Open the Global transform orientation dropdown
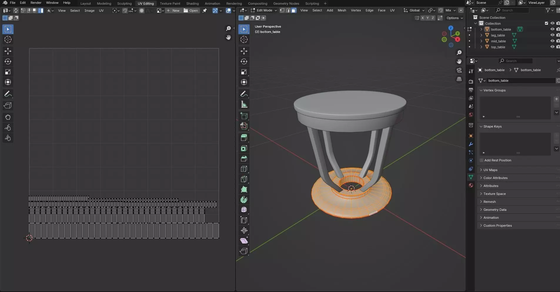The image size is (560, 292). pos(414,10)
